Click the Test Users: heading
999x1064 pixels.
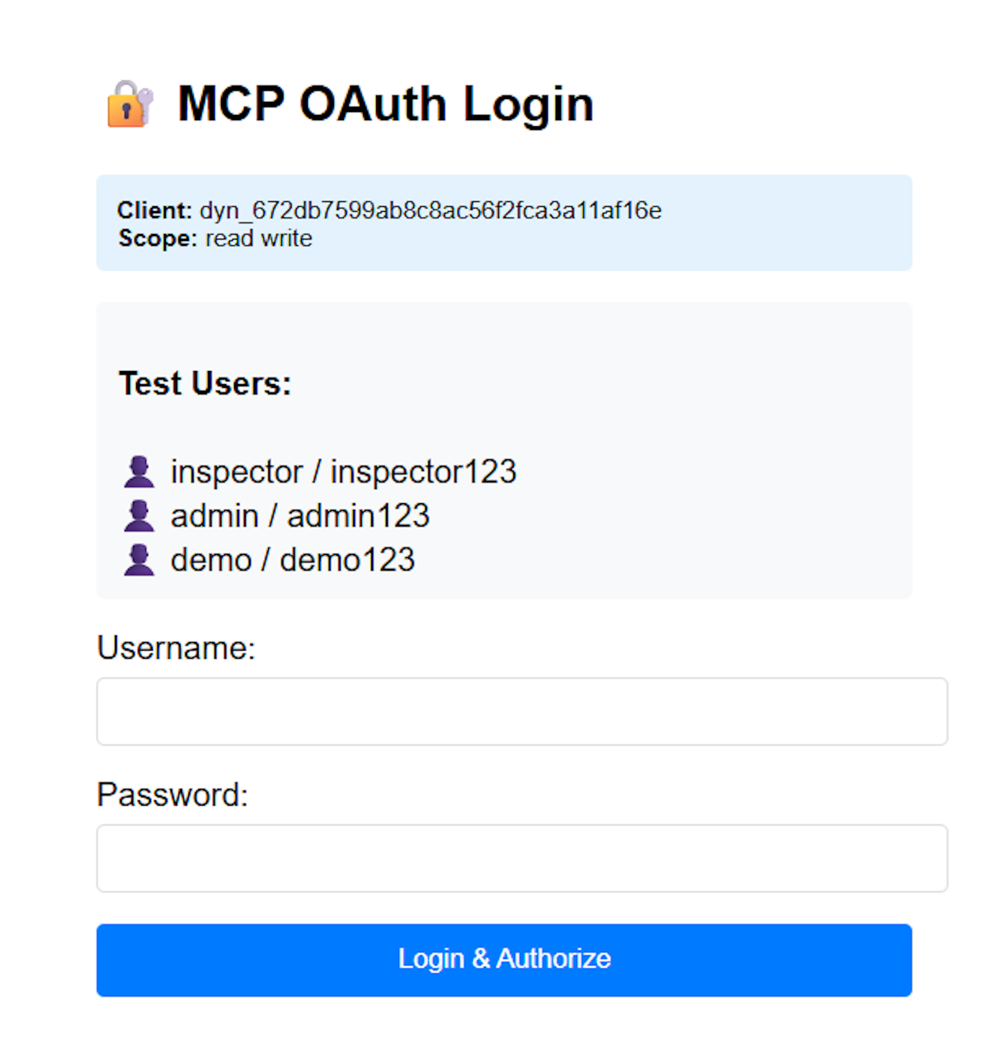click(205, 382)
